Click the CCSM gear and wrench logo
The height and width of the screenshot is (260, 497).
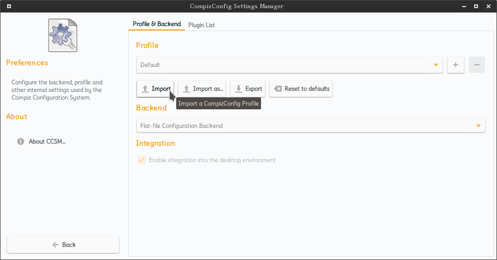coord(63,35)
